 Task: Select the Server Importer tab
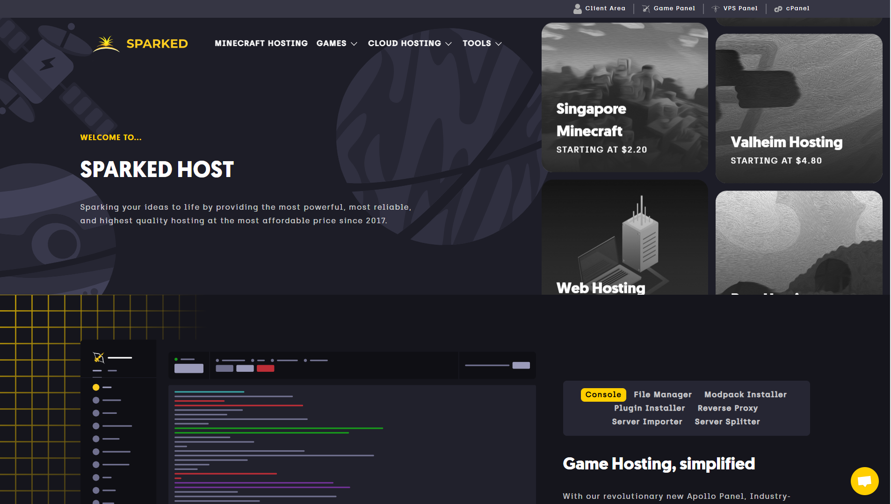click(647, 422)
